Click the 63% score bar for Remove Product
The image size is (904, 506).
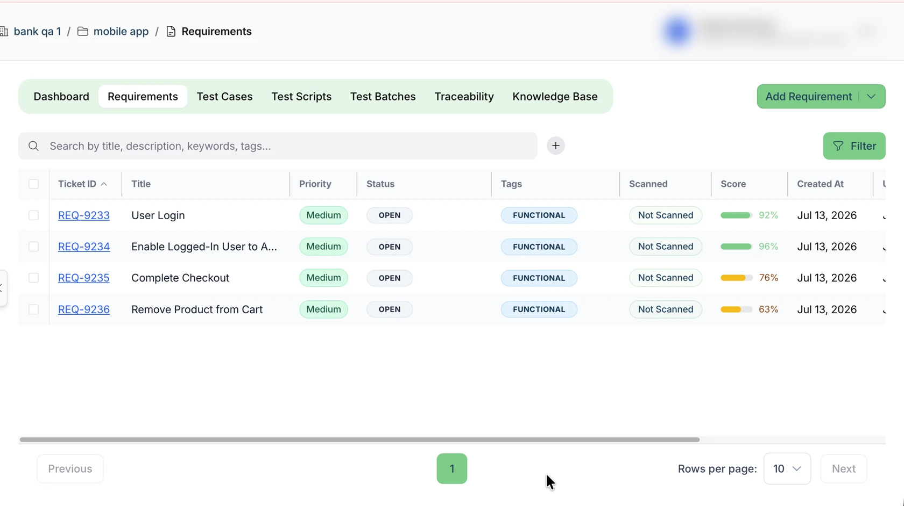736,309
